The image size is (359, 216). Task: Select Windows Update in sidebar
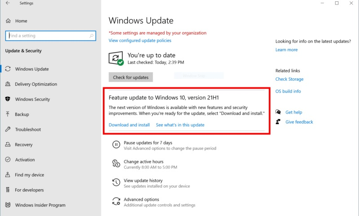pyautogui.click(x=32, y=69)
